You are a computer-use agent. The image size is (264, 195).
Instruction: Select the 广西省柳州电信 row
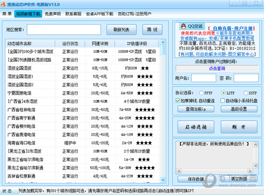(x=83, y=126)
